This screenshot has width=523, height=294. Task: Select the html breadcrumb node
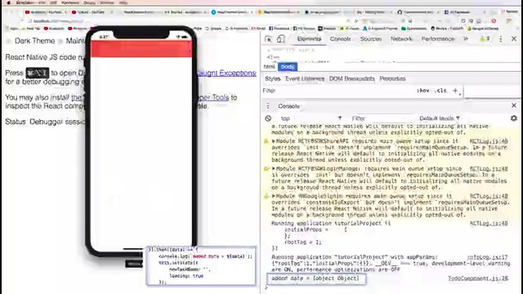[269, 67]
